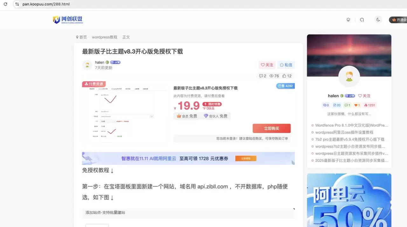Click the view count eye icon showing 76
Screen dimensions: 407x227
(274, 76)
